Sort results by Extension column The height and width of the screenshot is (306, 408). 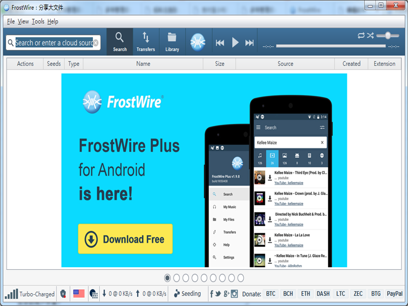click(385, 64)
